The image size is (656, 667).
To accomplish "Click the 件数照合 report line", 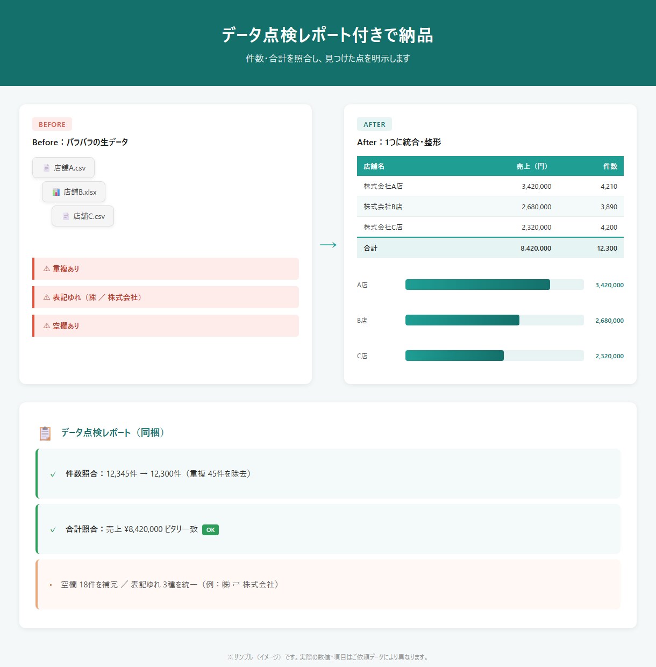I will [328, 474].
